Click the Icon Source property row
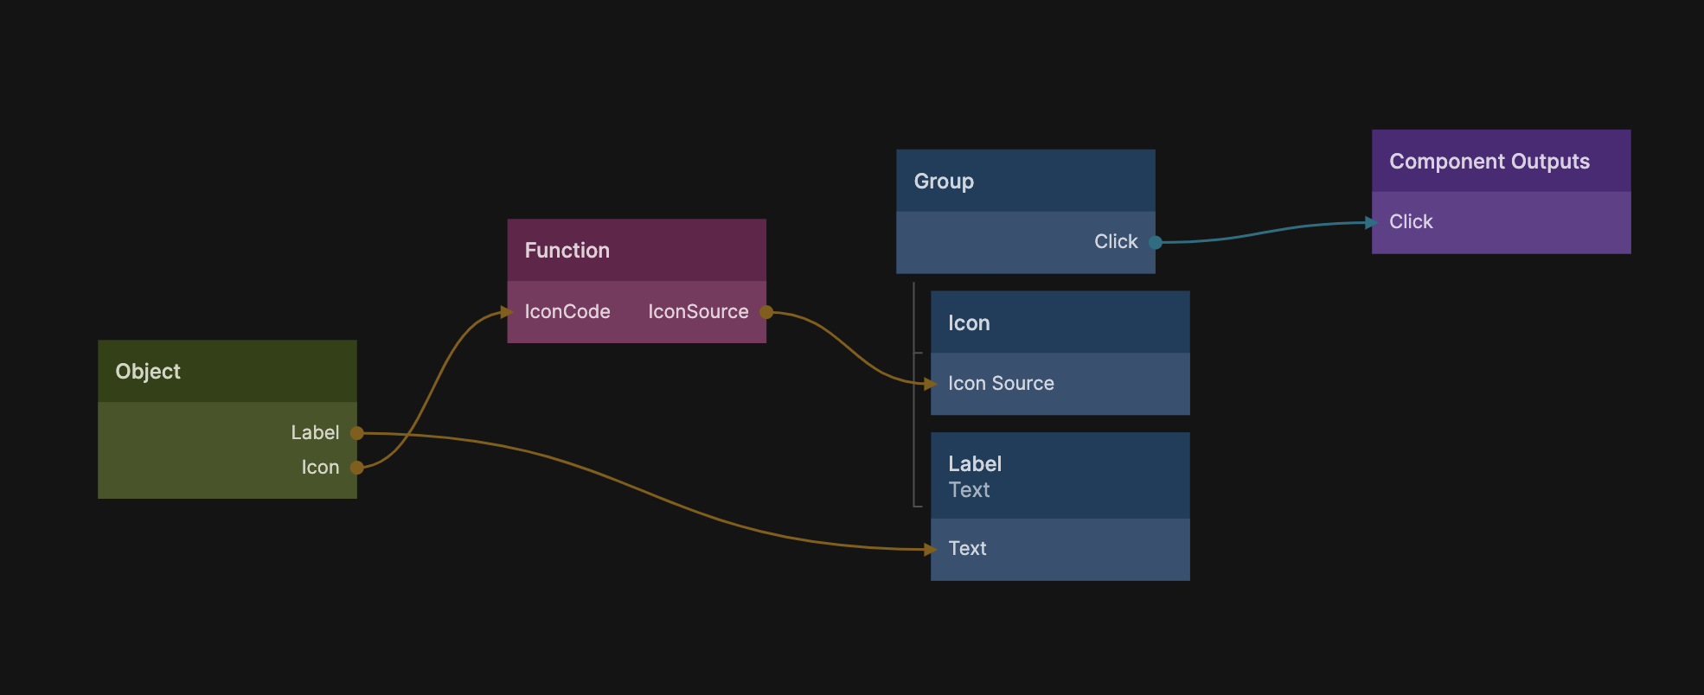 tap(1060, 384)
